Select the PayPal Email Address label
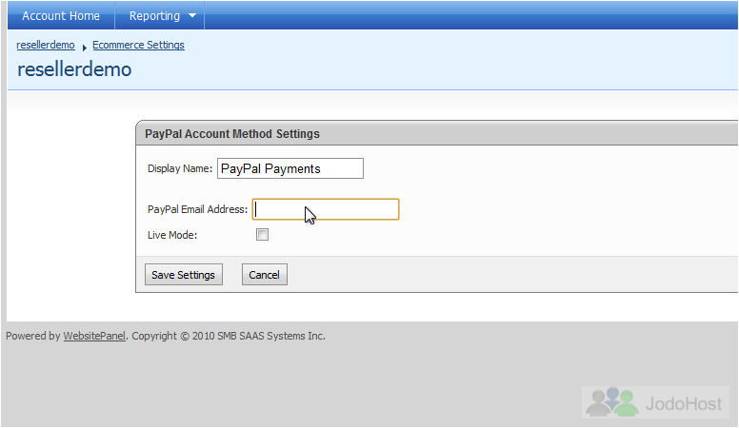The height and width of the screenshot is (428, 739). 197,209
